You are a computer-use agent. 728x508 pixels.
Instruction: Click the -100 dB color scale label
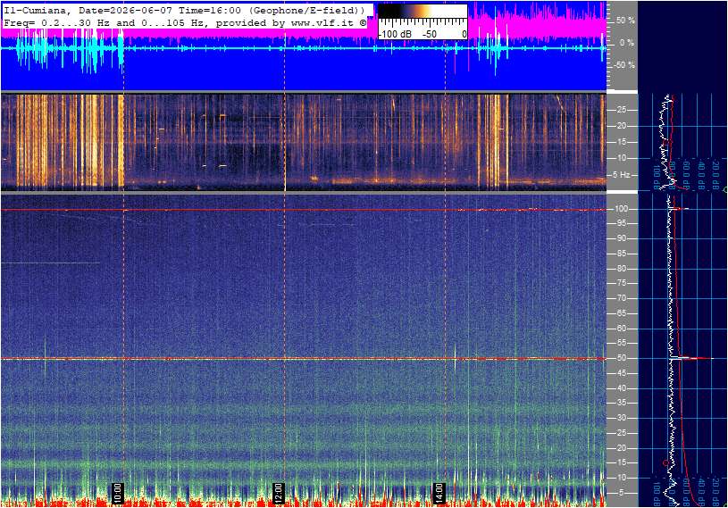click(395, 34)
